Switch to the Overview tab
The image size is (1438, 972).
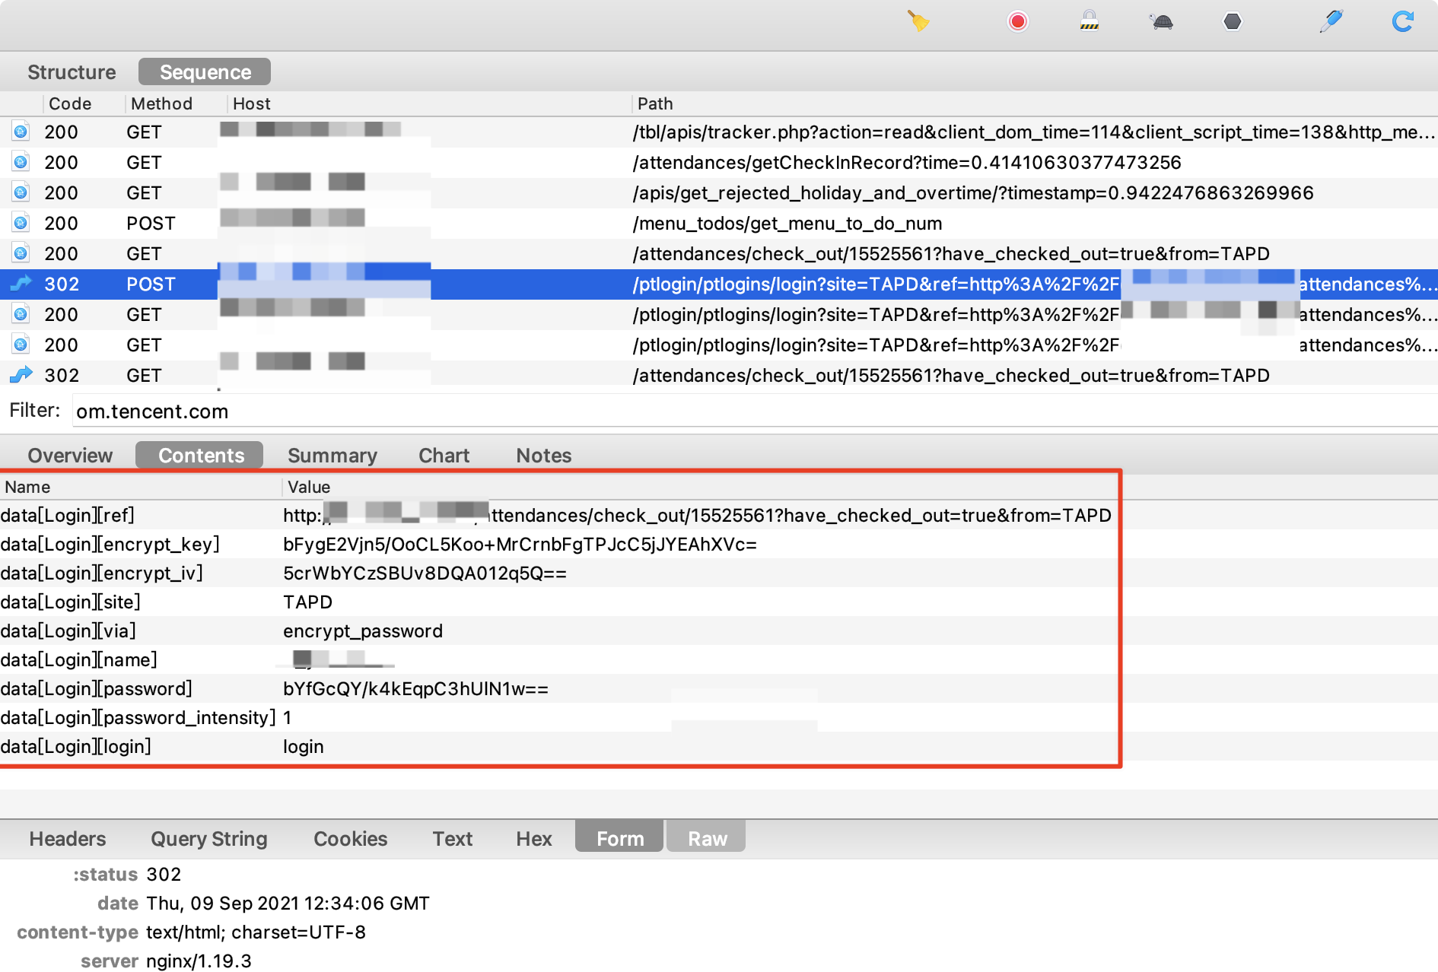[x=69, y=455]
